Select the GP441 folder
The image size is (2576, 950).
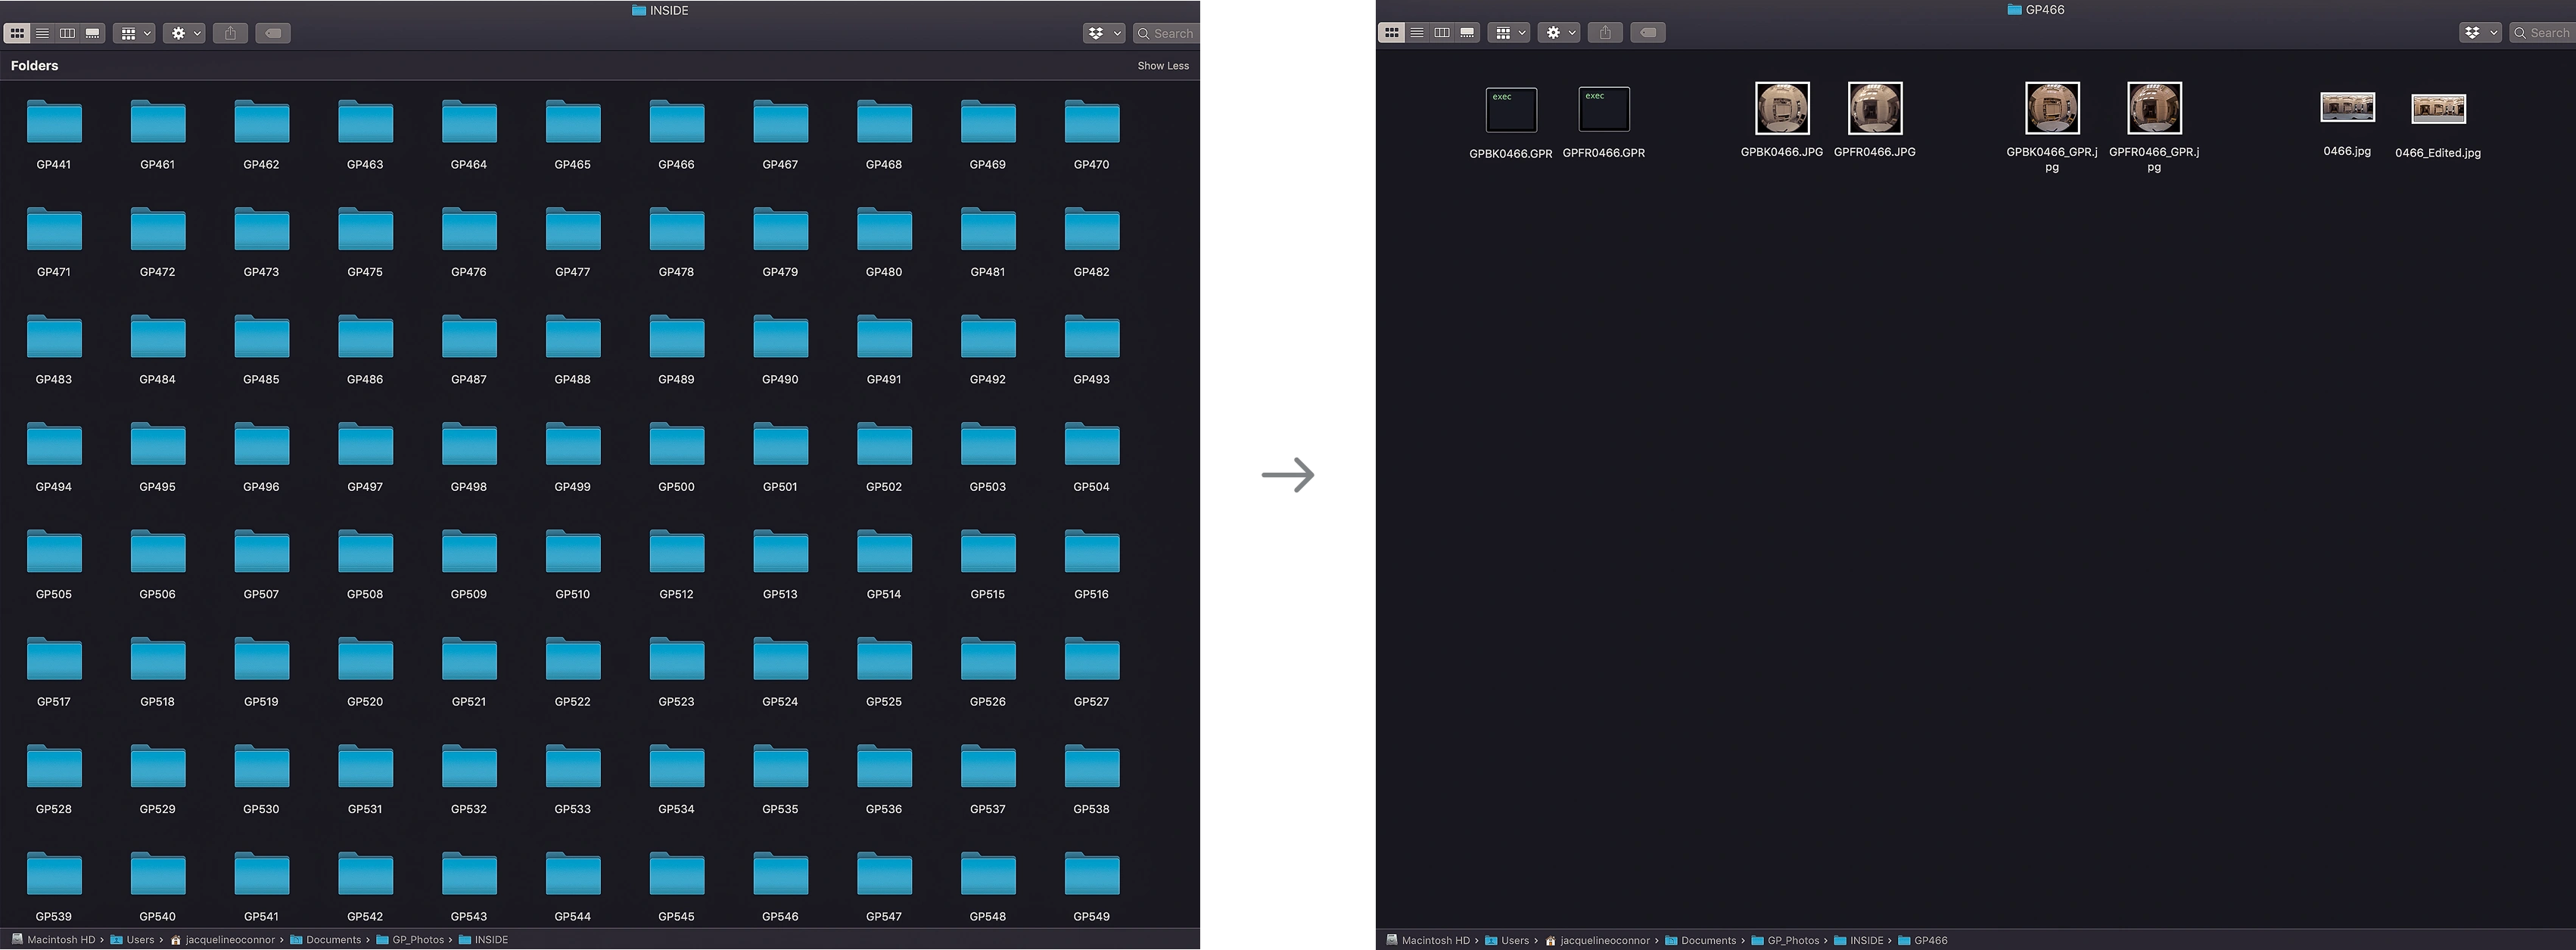tap(54, 121)
